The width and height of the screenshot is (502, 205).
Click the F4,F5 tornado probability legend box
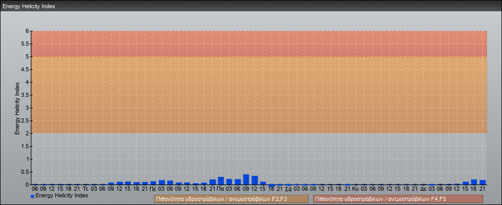point(398,199)
